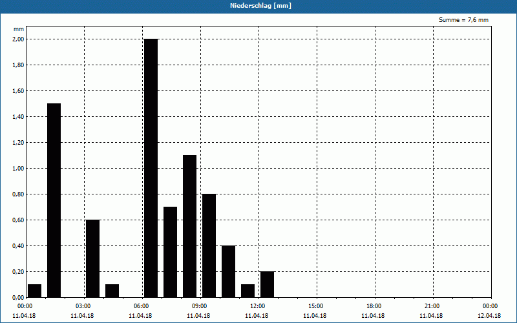Select the bar reaching 0,70 mm
Screen dimensions: 517x323
click(171, 252)
